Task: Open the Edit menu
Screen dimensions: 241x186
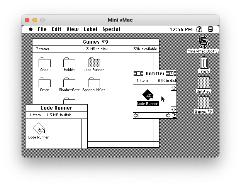Action: [56, 29]
